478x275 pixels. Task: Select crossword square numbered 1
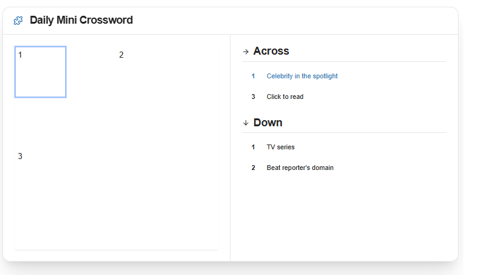click(x=40, y=72)
